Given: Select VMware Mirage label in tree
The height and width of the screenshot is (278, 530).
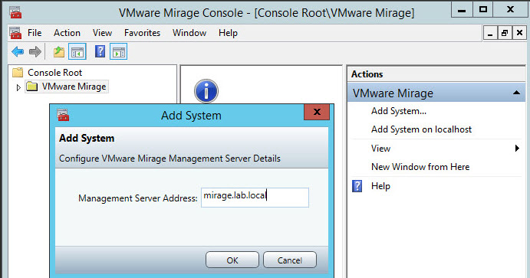Looking at the screenshot, I should coord(74,87).
